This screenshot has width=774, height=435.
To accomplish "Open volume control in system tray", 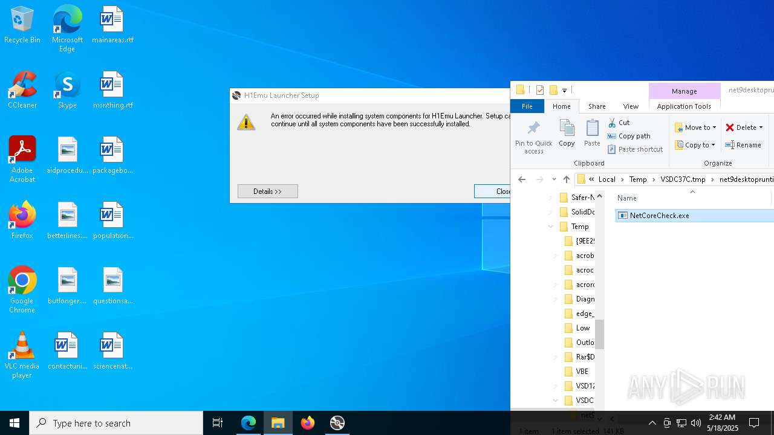I will coord(696,423).
